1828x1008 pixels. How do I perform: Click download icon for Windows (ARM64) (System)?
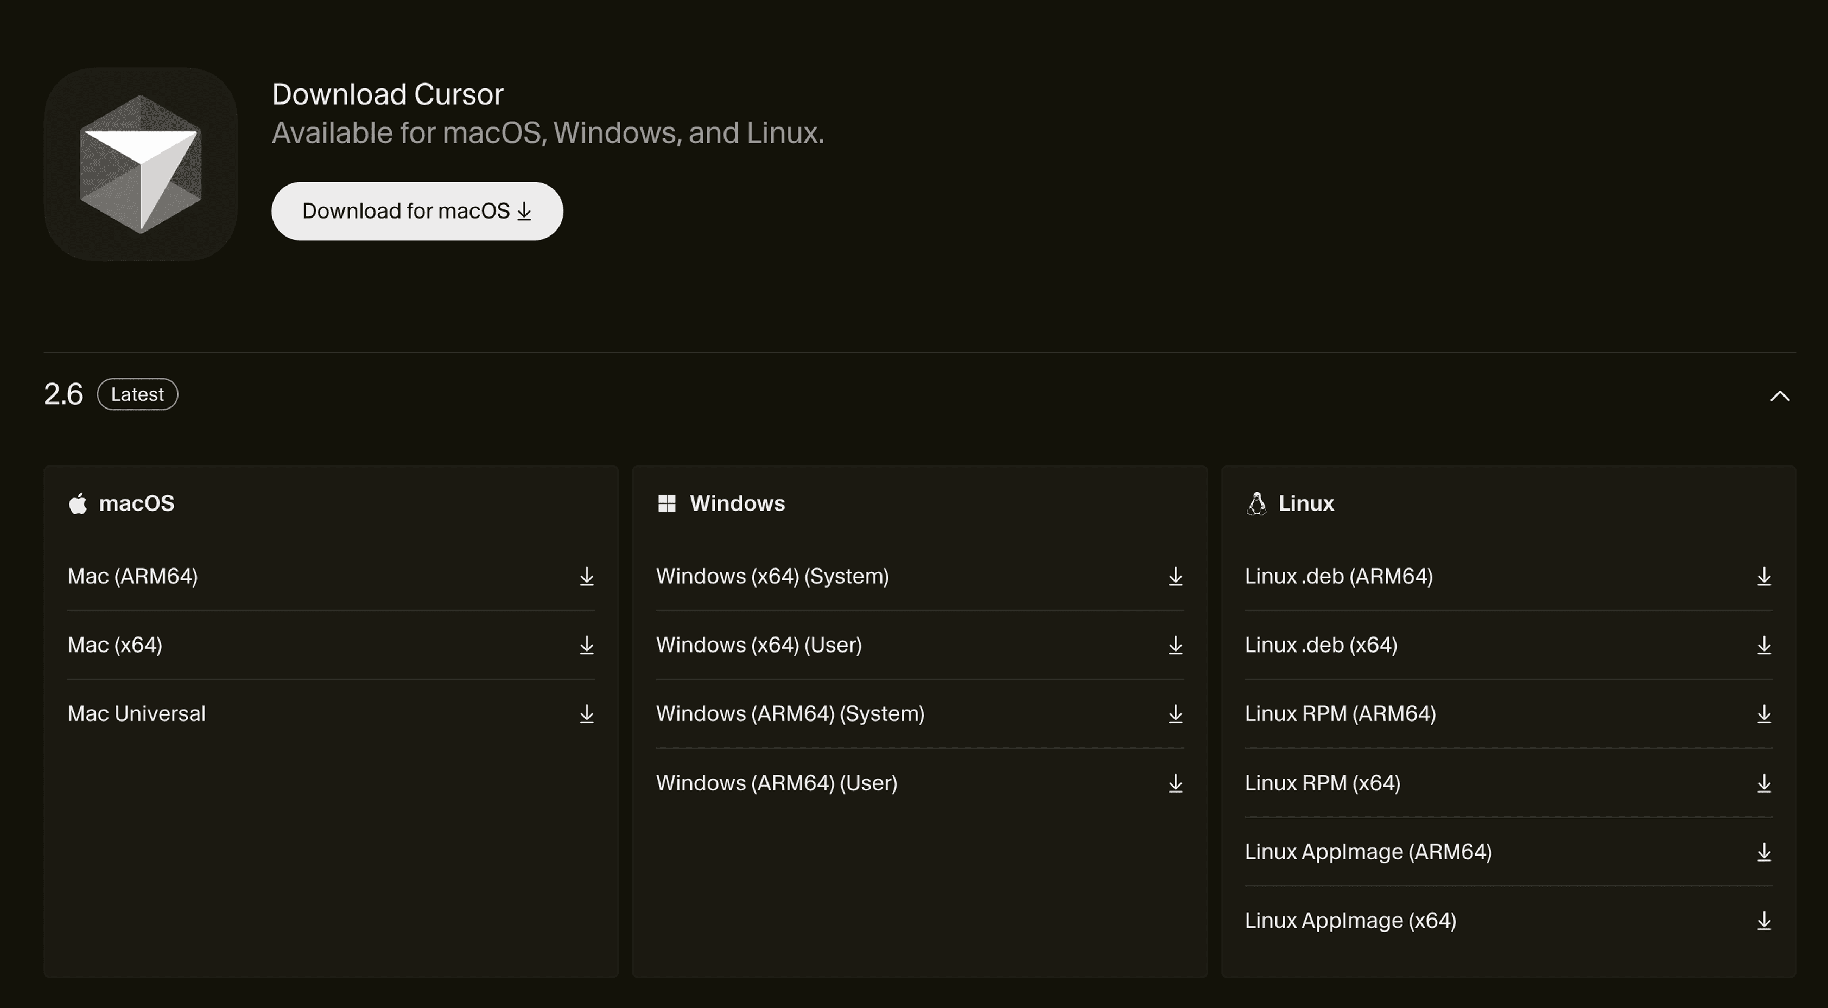pyautogui.click(x=1175, y=713)
